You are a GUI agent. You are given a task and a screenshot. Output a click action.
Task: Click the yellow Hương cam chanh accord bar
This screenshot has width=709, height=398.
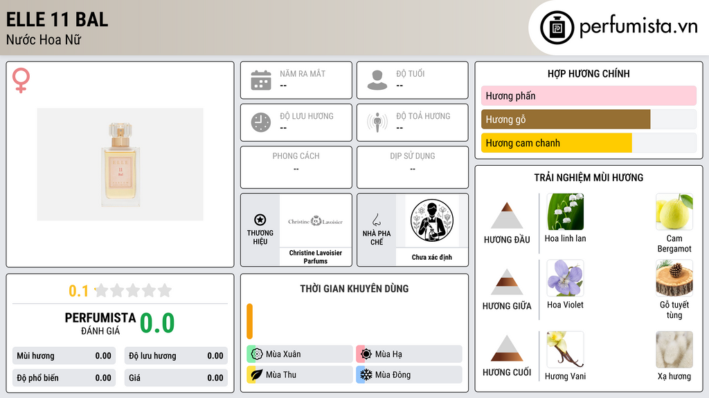coord(556,143)
